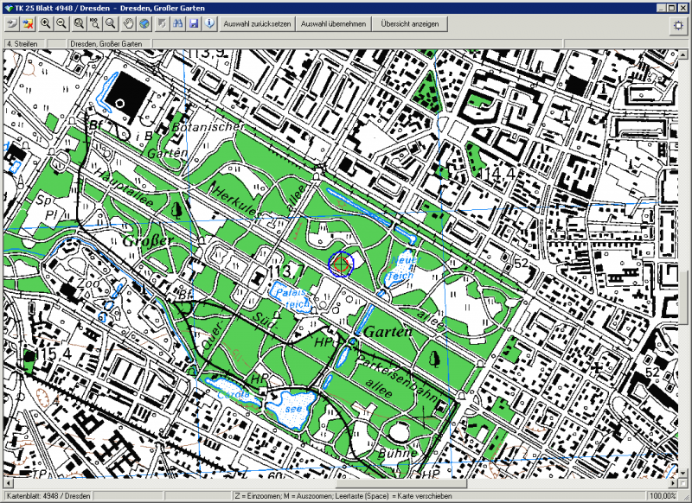Open the blue info icon
This screenshot has height=503, width=692.
point(210,24)
